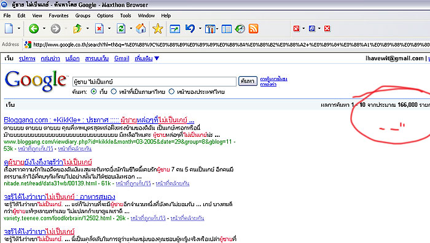This screenshot has height=243, width=430.
Task: Click the blue Undo arrow icon
Action: (190, 28)
